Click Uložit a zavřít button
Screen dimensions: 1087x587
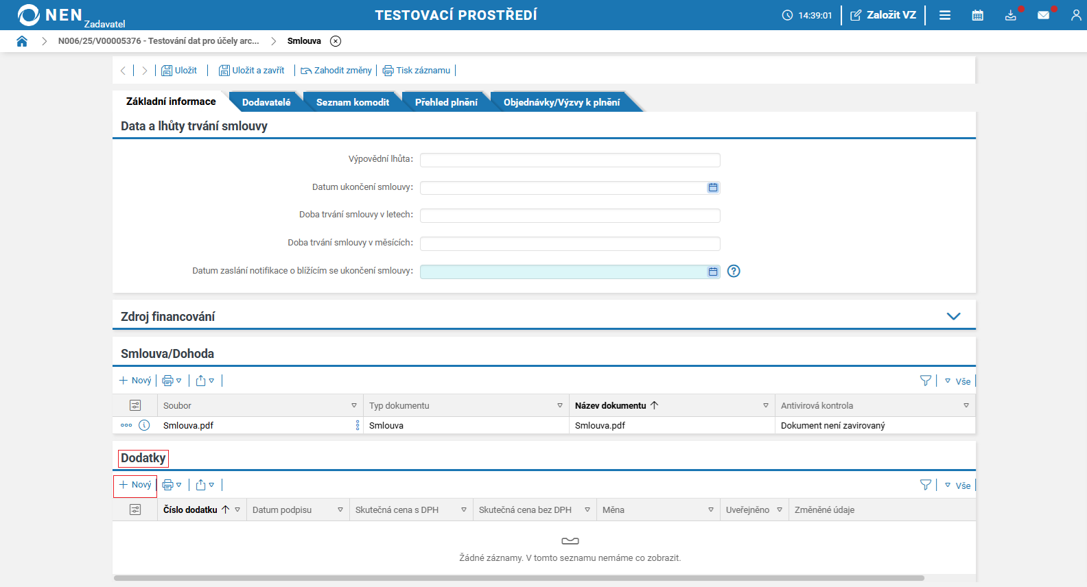[x=252, y=71]
